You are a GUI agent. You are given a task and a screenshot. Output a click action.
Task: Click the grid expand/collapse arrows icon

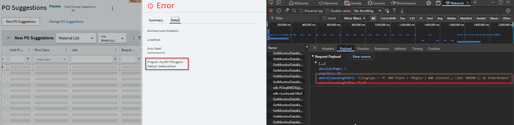point(134,38)
